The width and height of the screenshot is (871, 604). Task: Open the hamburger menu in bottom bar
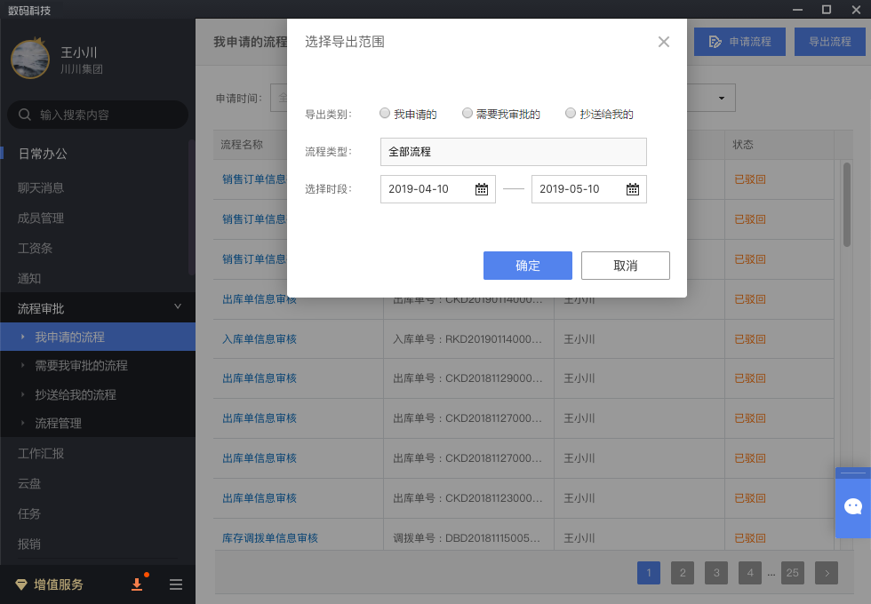click(176, 584)
